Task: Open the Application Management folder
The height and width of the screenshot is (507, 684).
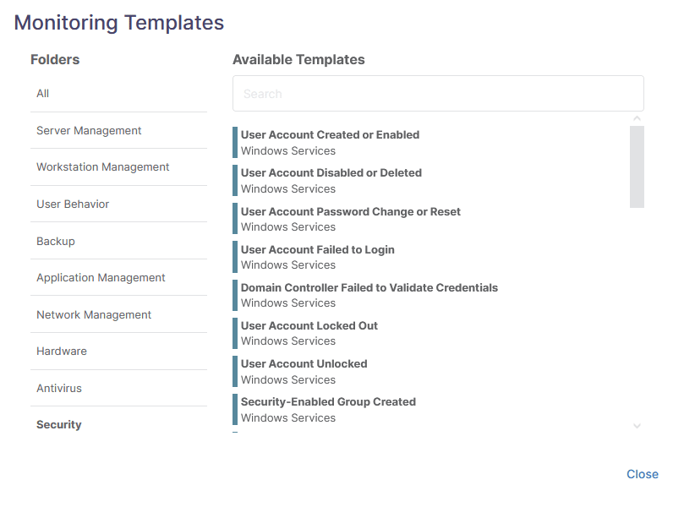Action: 118,278
